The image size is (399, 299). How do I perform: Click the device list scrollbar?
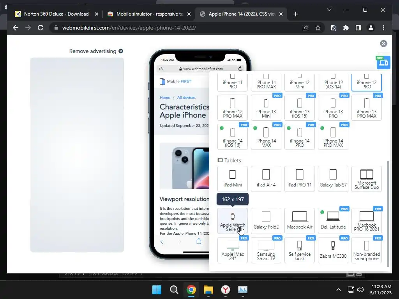(388, 214)
